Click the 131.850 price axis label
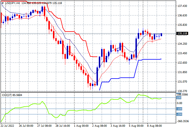This screenshot has height=129, width=189. point(182,72)
